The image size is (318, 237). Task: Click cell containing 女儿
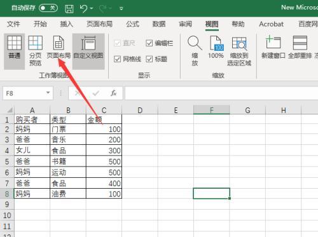pyautogui.click(x=32, y=151)
